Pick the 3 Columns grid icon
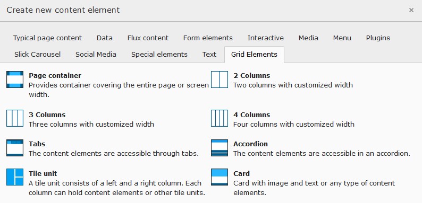The width and height of the screenshot is (422, 203). [15, 118]
